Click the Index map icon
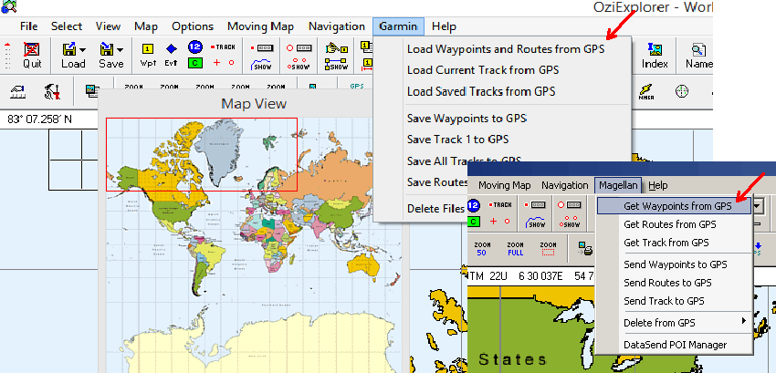The image size is (776, 373). [655, 49]
